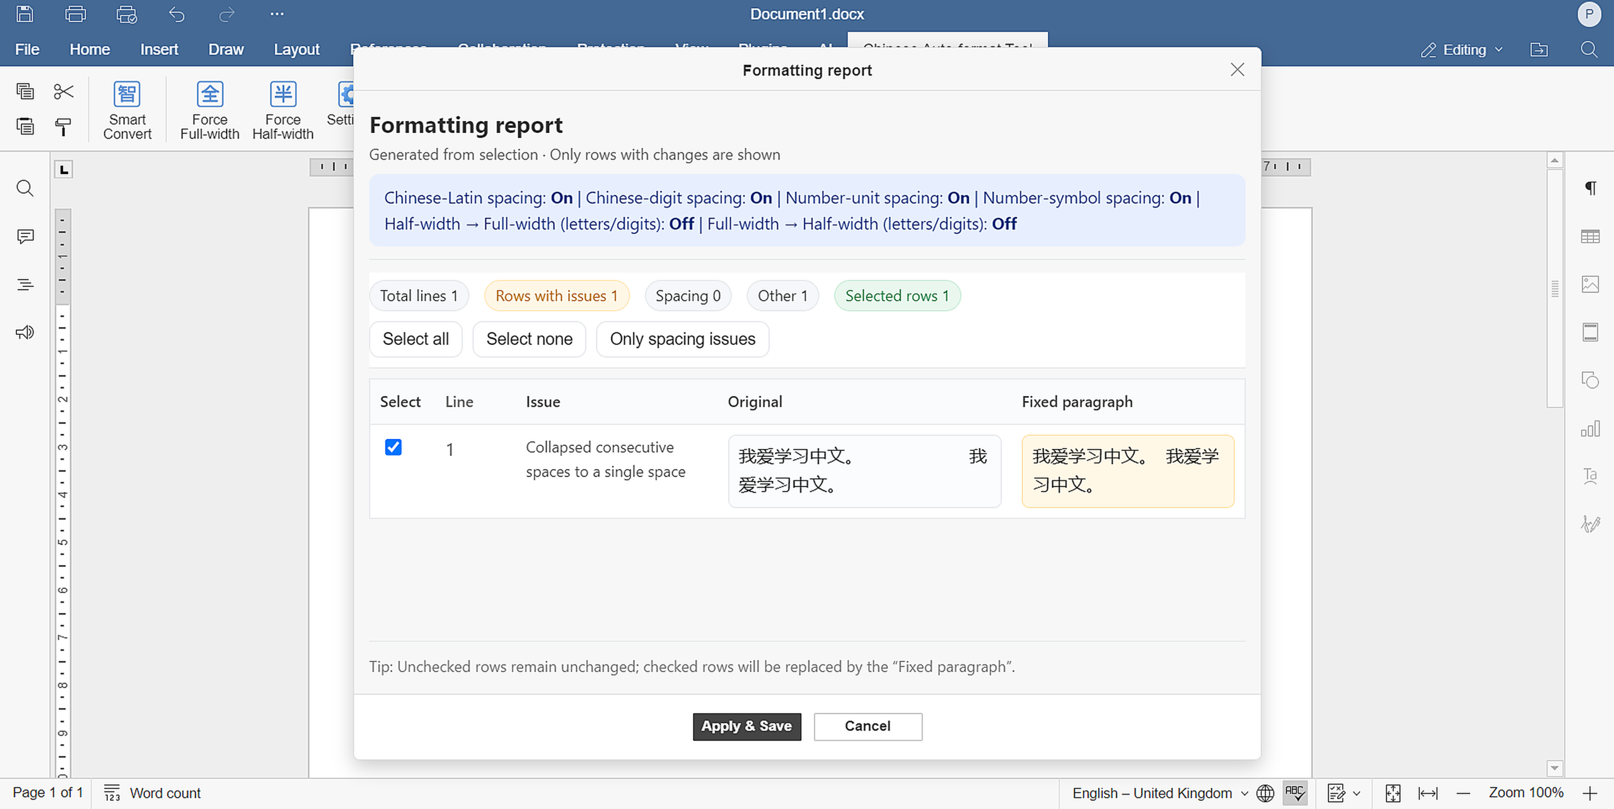Click the Selected rows 1 badge
The height and width of the screenshot is (809, 1614).
coord(897,296)
